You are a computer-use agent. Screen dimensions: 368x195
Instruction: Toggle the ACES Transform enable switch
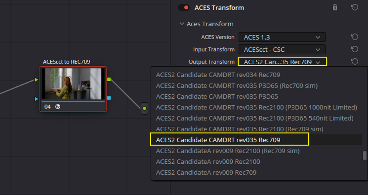click(184, 8)
